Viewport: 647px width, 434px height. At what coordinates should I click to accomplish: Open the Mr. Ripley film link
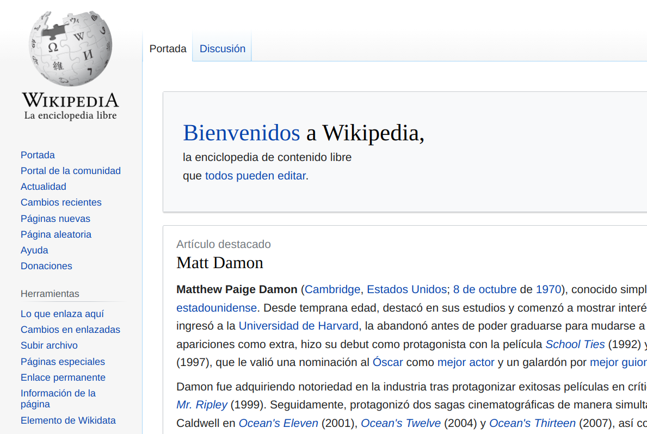tap(202, 405)
